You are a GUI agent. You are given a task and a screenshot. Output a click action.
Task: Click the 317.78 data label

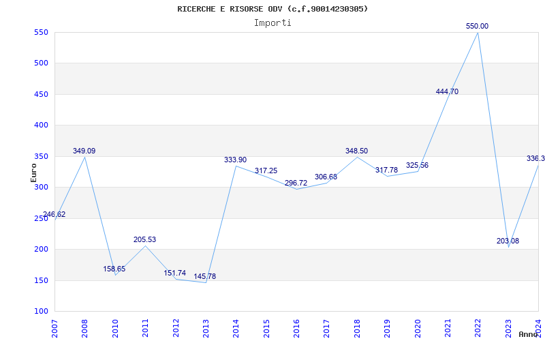(x=386, y=170)
